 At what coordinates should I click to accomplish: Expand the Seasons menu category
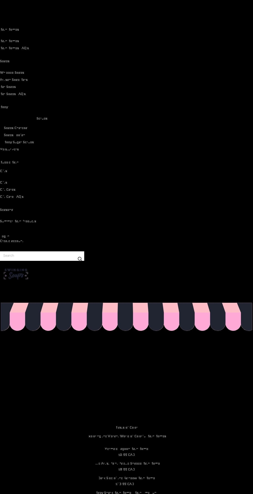tap(7, 210)
